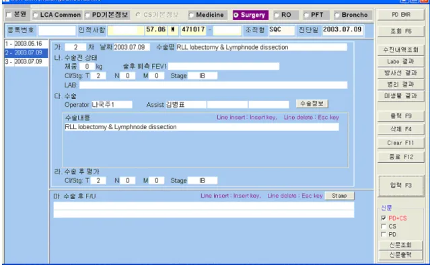
Task: Click the 차 number field showing 2
Action: tap(75, 47)
